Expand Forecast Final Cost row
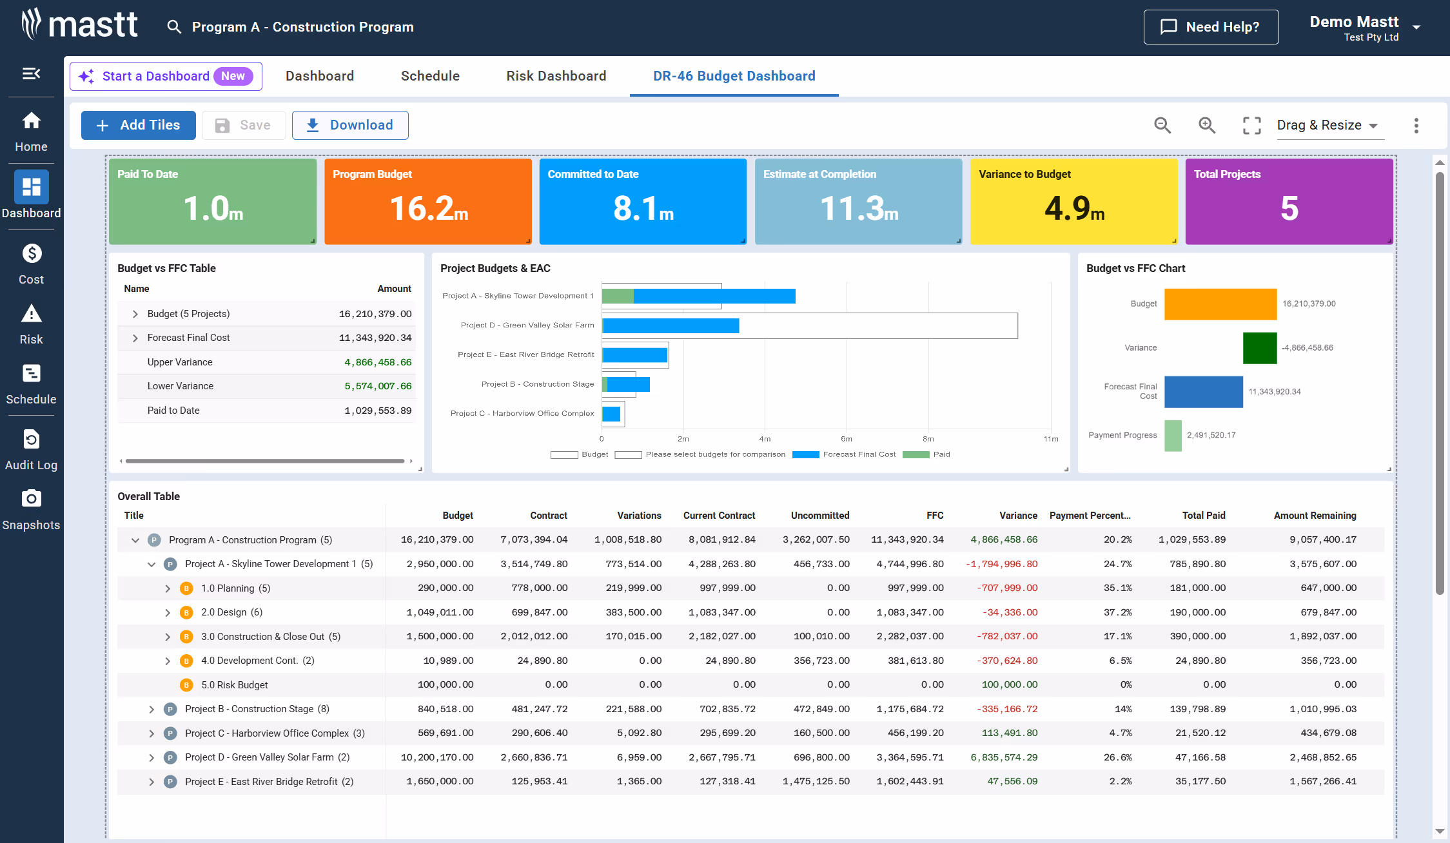Screen dimensions: 1450x843 pyautogui.click(x=135, y=338)
